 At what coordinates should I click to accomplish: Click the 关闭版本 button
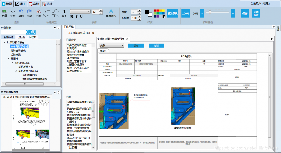256,13
